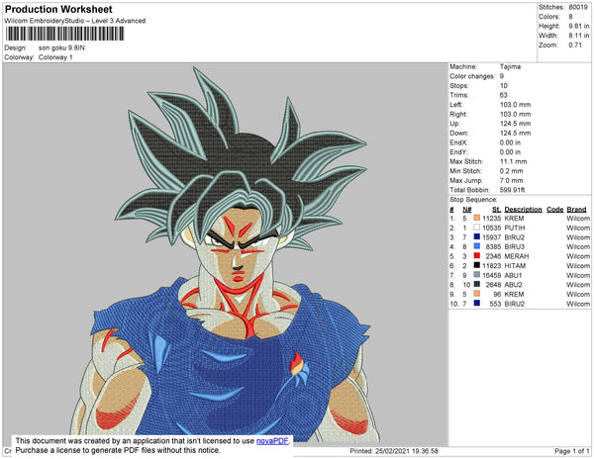Click the Code column header
The height and width of the screenshot is (459, 594).
[554, 209]
